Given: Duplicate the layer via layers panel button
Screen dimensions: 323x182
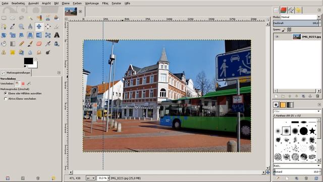Looking at the screenshot, I should [x=303, y=96].
